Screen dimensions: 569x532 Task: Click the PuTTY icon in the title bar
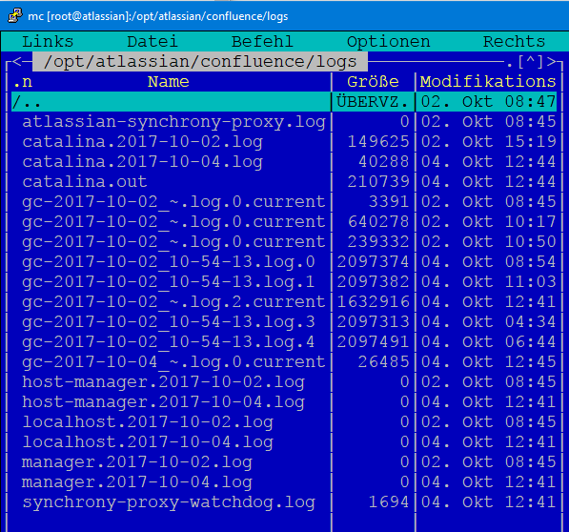[x=15, y=16]
